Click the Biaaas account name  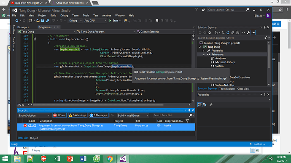258,16
